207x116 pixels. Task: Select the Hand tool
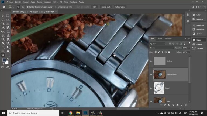click(x=8, y=51)
